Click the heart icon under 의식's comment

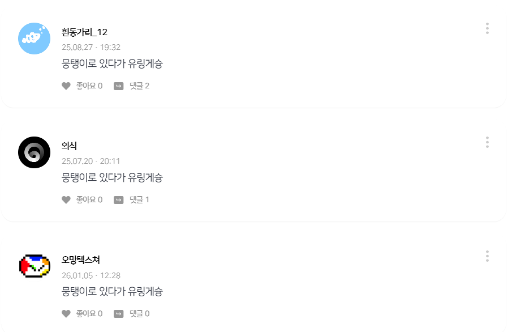coord(66,199)
